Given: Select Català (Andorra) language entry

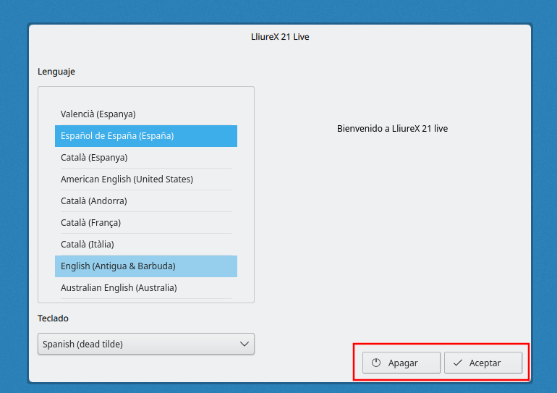Looking at the screenshot, I should pyautogui.click(x=94, y=200).
